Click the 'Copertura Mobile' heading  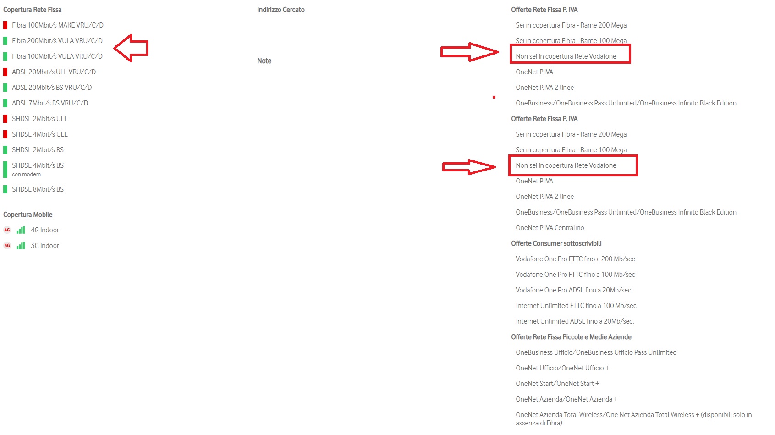point(28,215)
